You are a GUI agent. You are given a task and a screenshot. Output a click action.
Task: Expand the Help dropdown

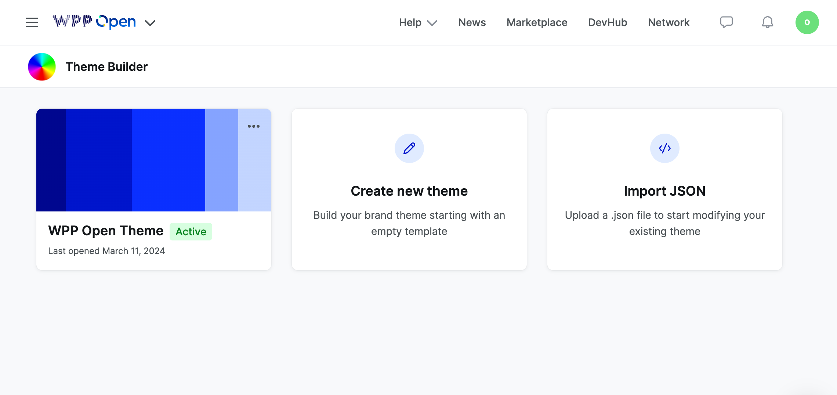click(418, 22)
